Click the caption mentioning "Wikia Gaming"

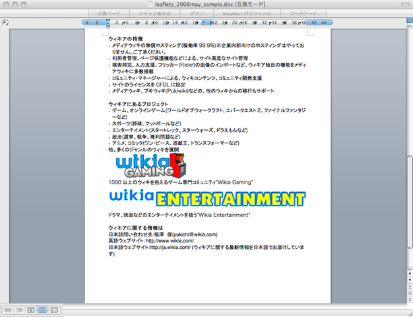181,182
